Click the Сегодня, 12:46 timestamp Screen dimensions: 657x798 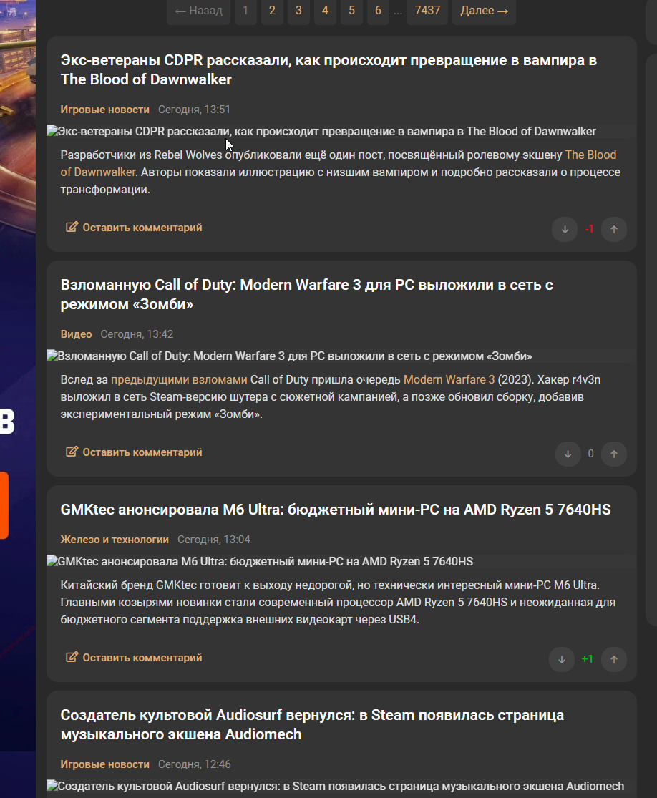(195, 764)
